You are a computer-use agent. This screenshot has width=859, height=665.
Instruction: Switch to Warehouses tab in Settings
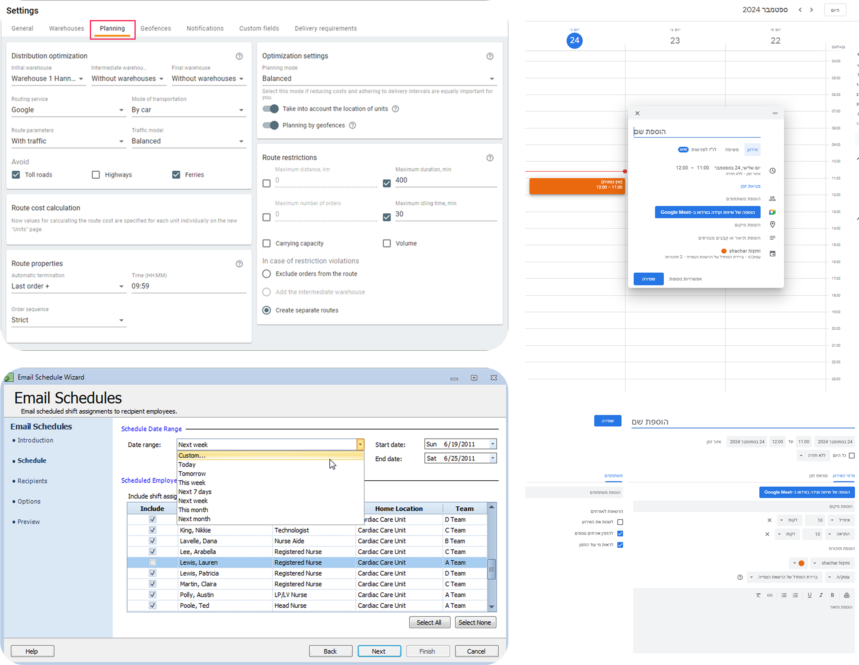coord(67,28)
